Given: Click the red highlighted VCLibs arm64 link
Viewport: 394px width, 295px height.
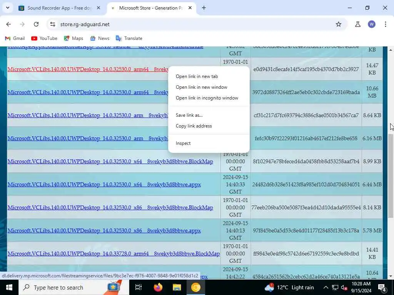Looking at the screenshot, I should click(88, 69).
